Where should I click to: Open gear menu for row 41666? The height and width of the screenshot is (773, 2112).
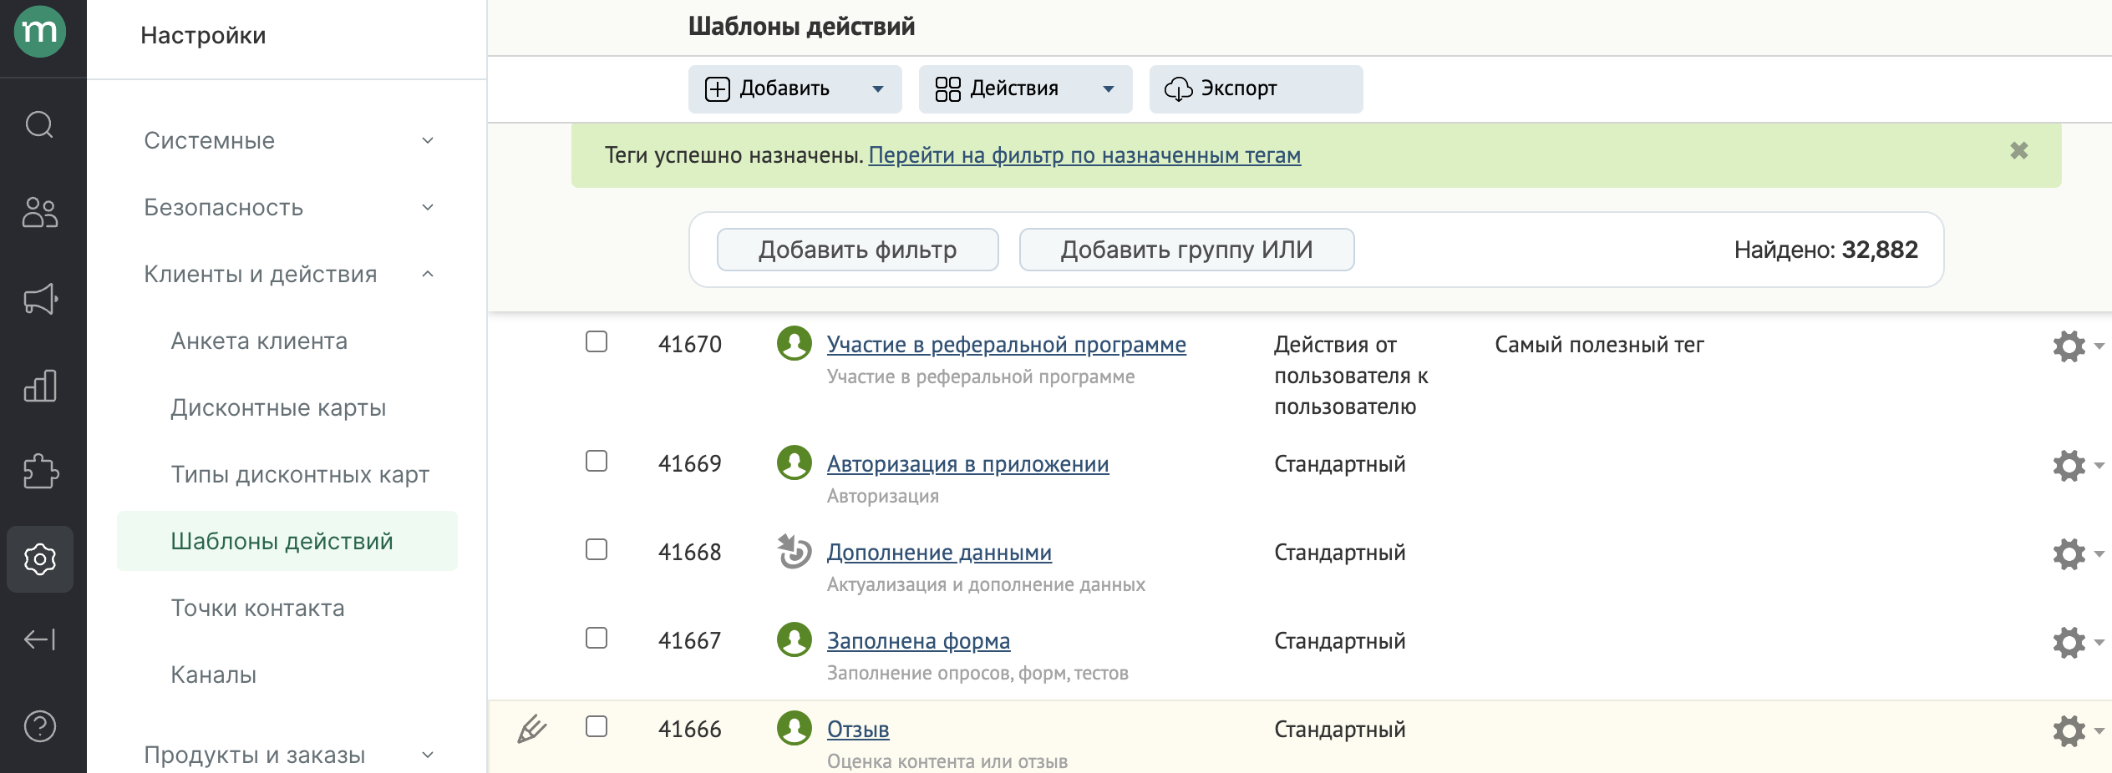tap(2077, 730)
